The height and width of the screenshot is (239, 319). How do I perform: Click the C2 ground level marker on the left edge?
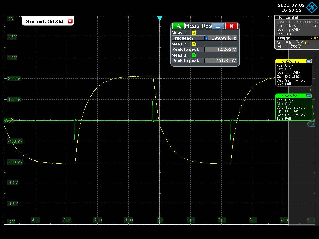(7, 120)
